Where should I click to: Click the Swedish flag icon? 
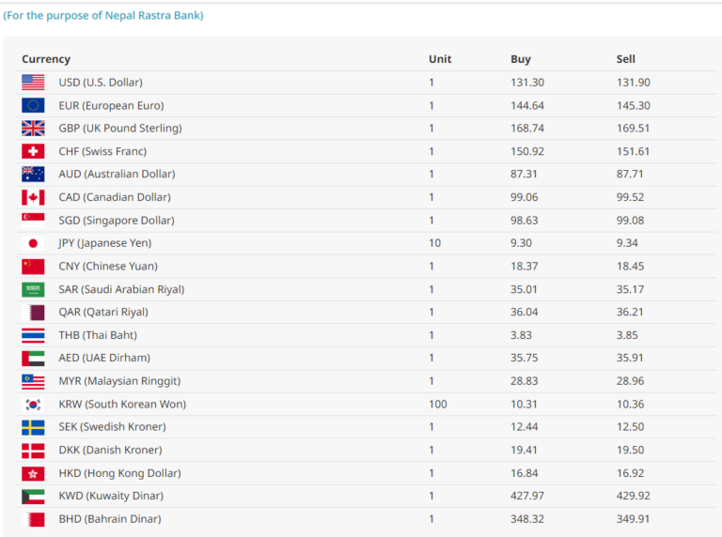[x=33, y=427]
